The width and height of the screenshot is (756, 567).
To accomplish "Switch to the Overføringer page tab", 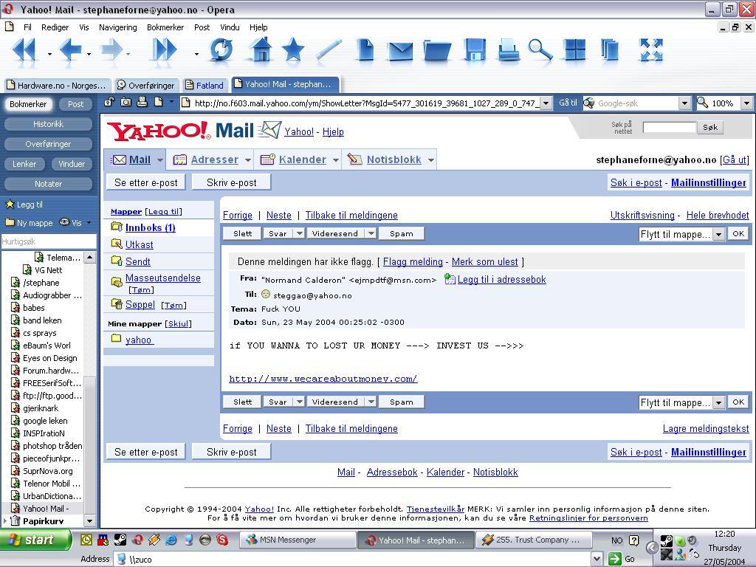I will coord(147,86).
